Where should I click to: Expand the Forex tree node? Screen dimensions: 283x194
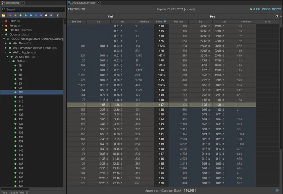coord(2,26)
